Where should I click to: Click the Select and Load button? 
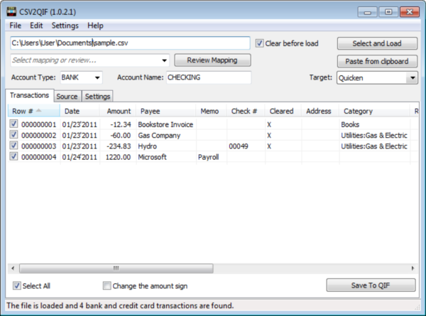pos(377,43)
